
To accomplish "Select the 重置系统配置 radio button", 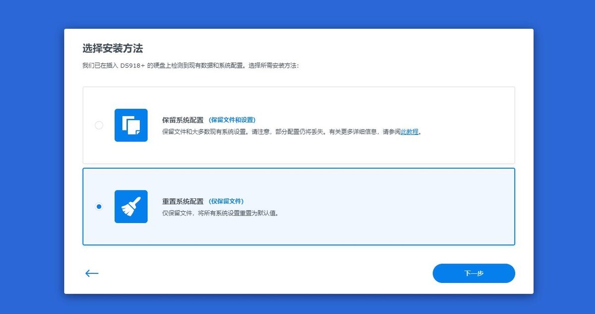I will tap(99, 206).
